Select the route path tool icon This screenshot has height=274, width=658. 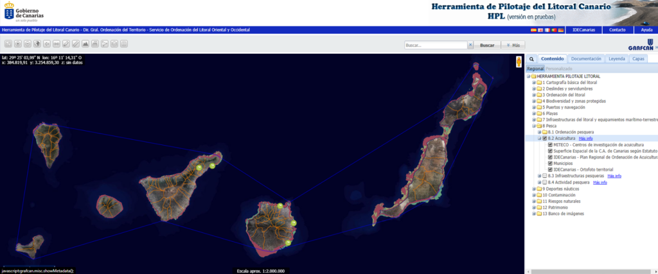[105, 44]
